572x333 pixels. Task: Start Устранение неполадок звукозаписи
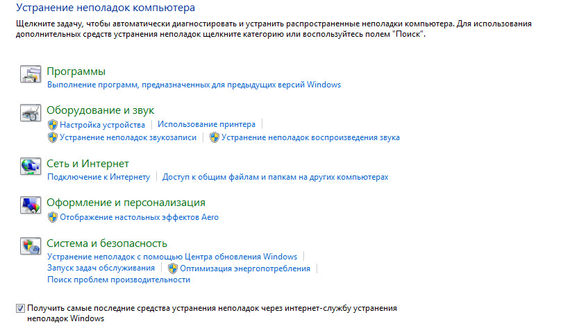tap(128, 137)
